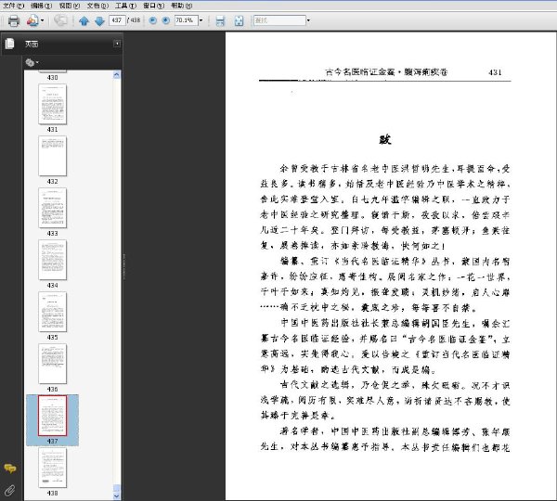Click the 查找 (Find) search field

point(279,20)
